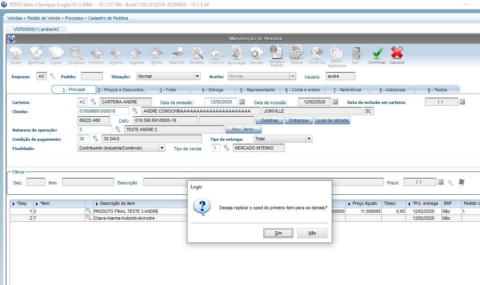Switch to 4 - Entrega tab
The image size is (480, 285).
[212, 90]
